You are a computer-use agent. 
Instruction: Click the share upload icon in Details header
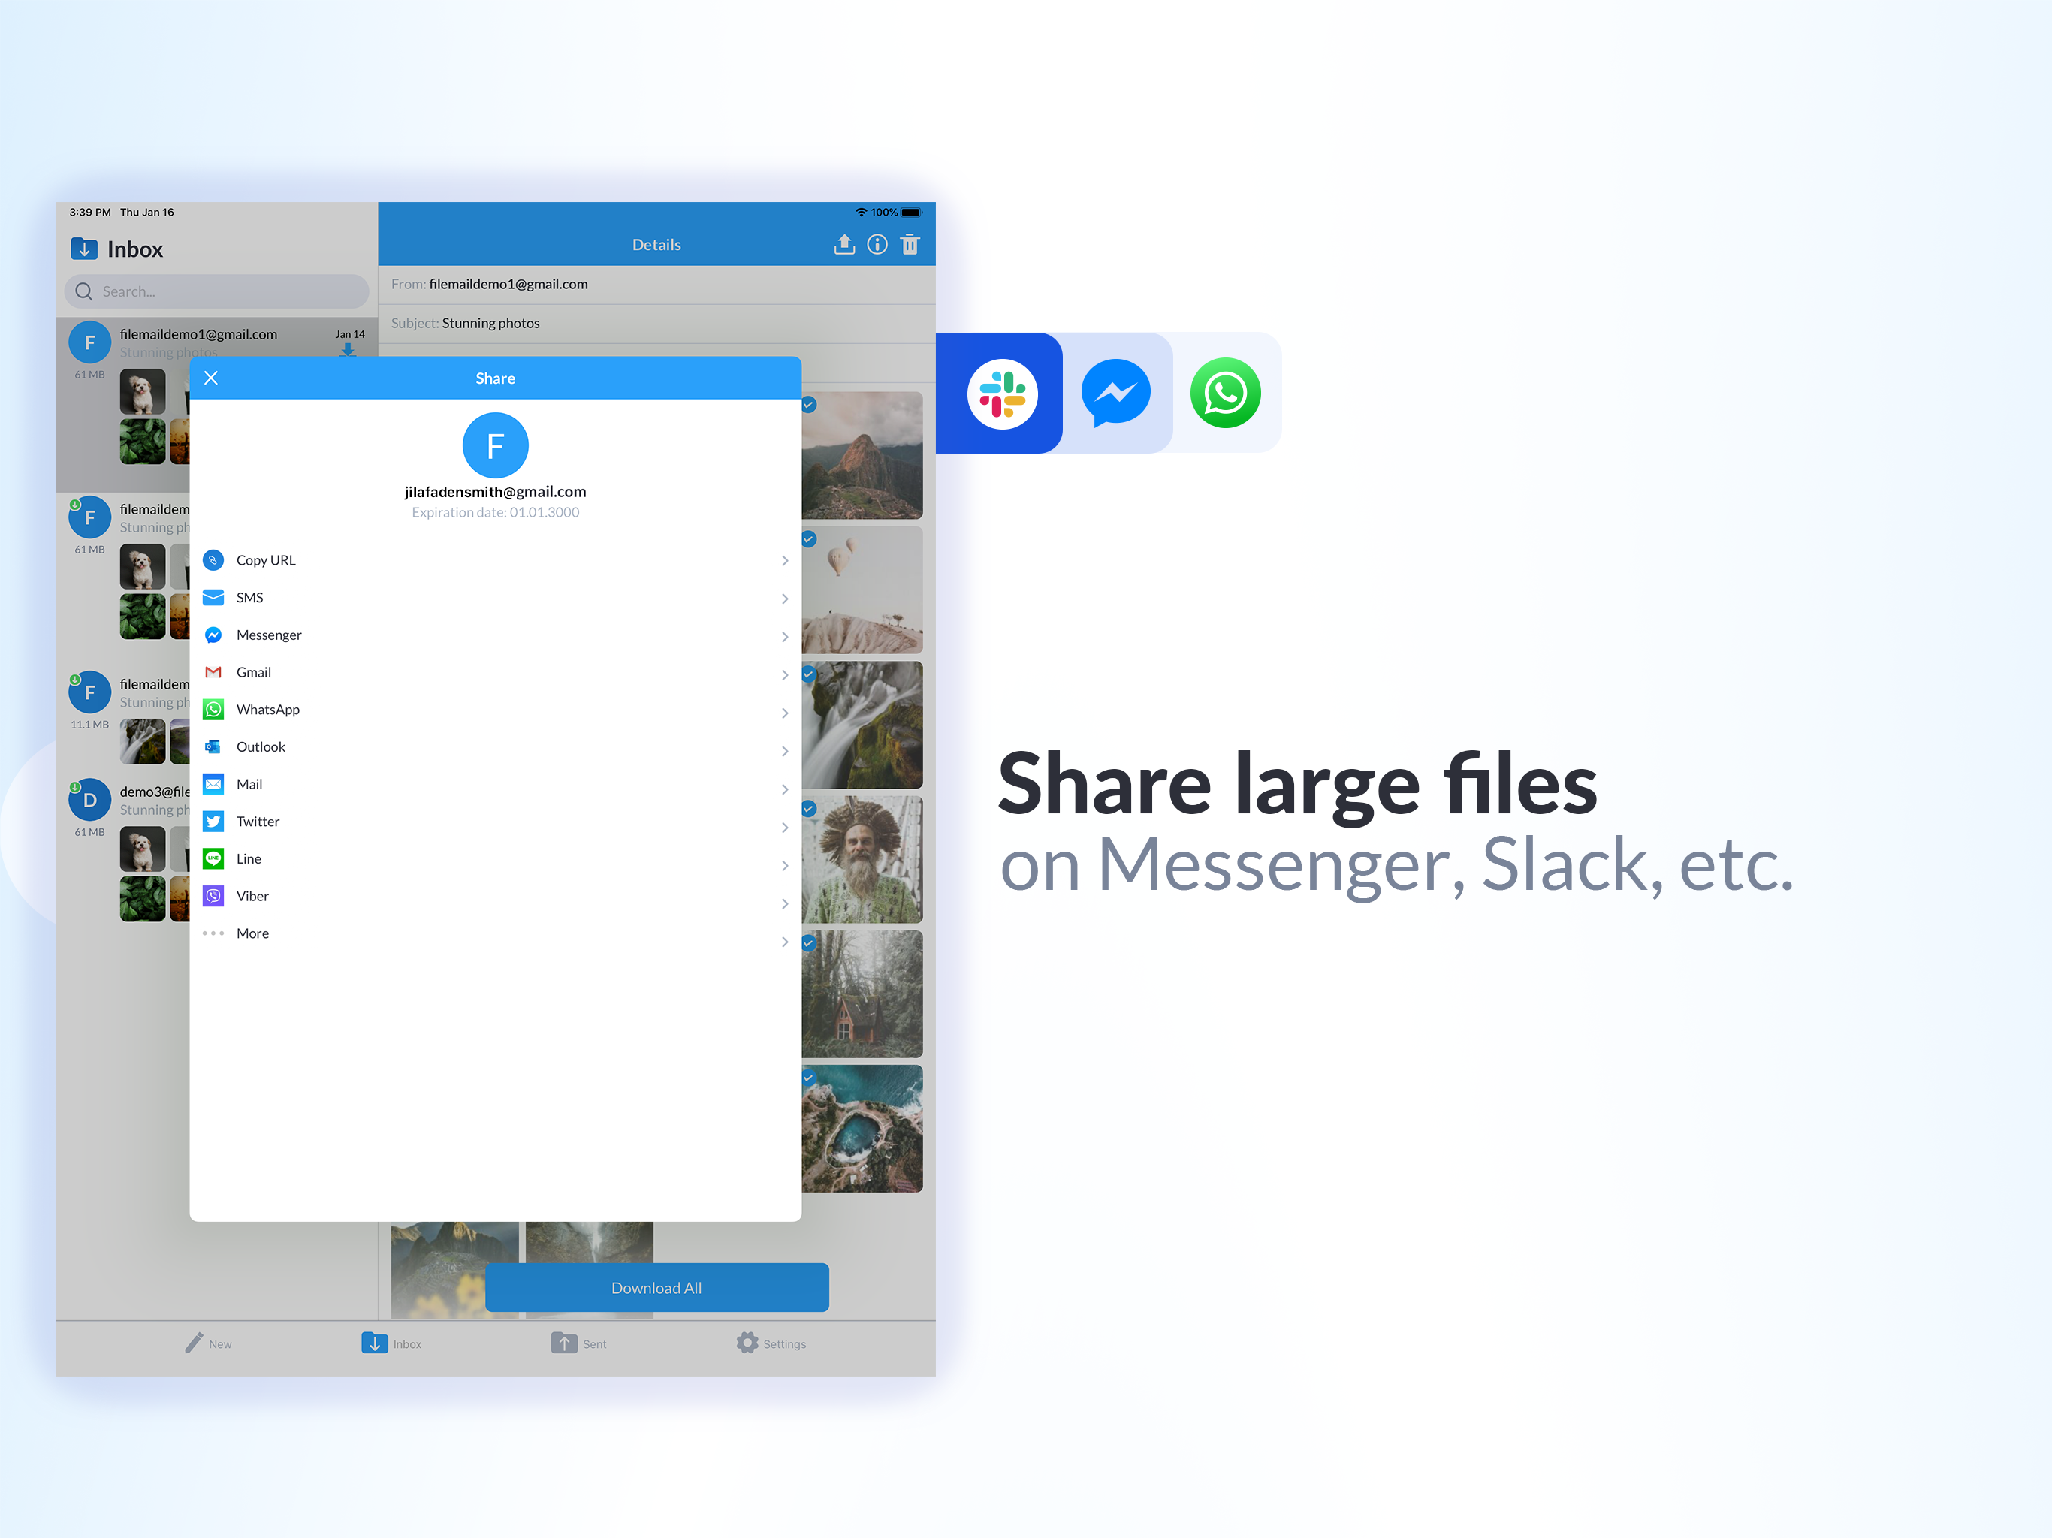[x=843, y=244]
